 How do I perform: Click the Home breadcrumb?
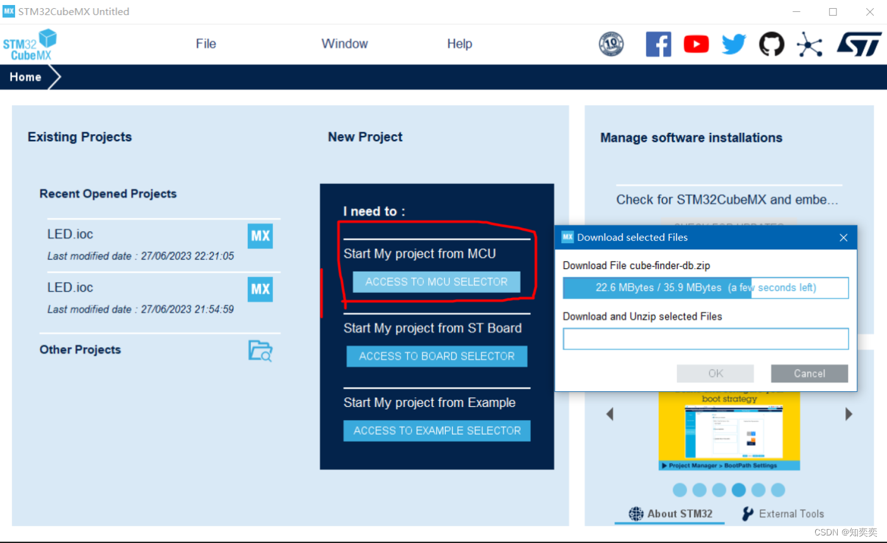coord(26,77)
